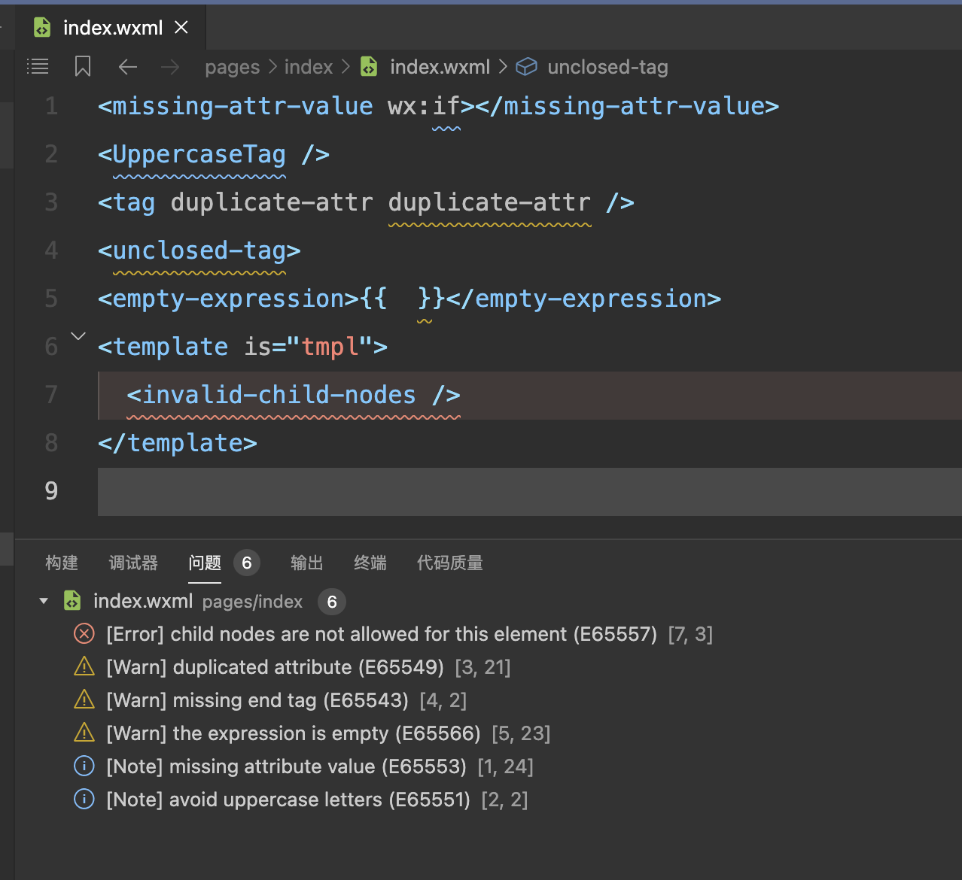Open 'pages' breadcrumb segment
Image resolution: width=962 pixels, height=880 pixels.
[232, 68]
